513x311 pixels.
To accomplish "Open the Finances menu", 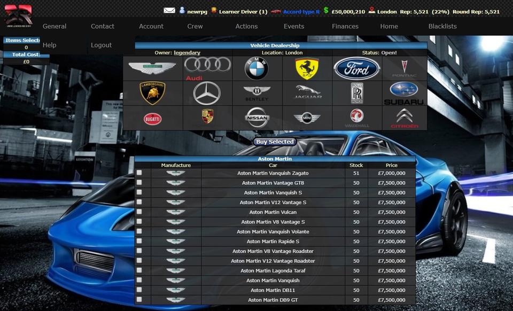I will [345, 26].
